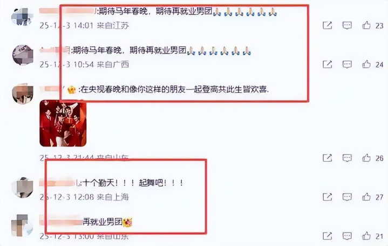Reply to the comment with 26 likes
The height and width of the screenshot is (246, 388).
click(x=347, y=158)
